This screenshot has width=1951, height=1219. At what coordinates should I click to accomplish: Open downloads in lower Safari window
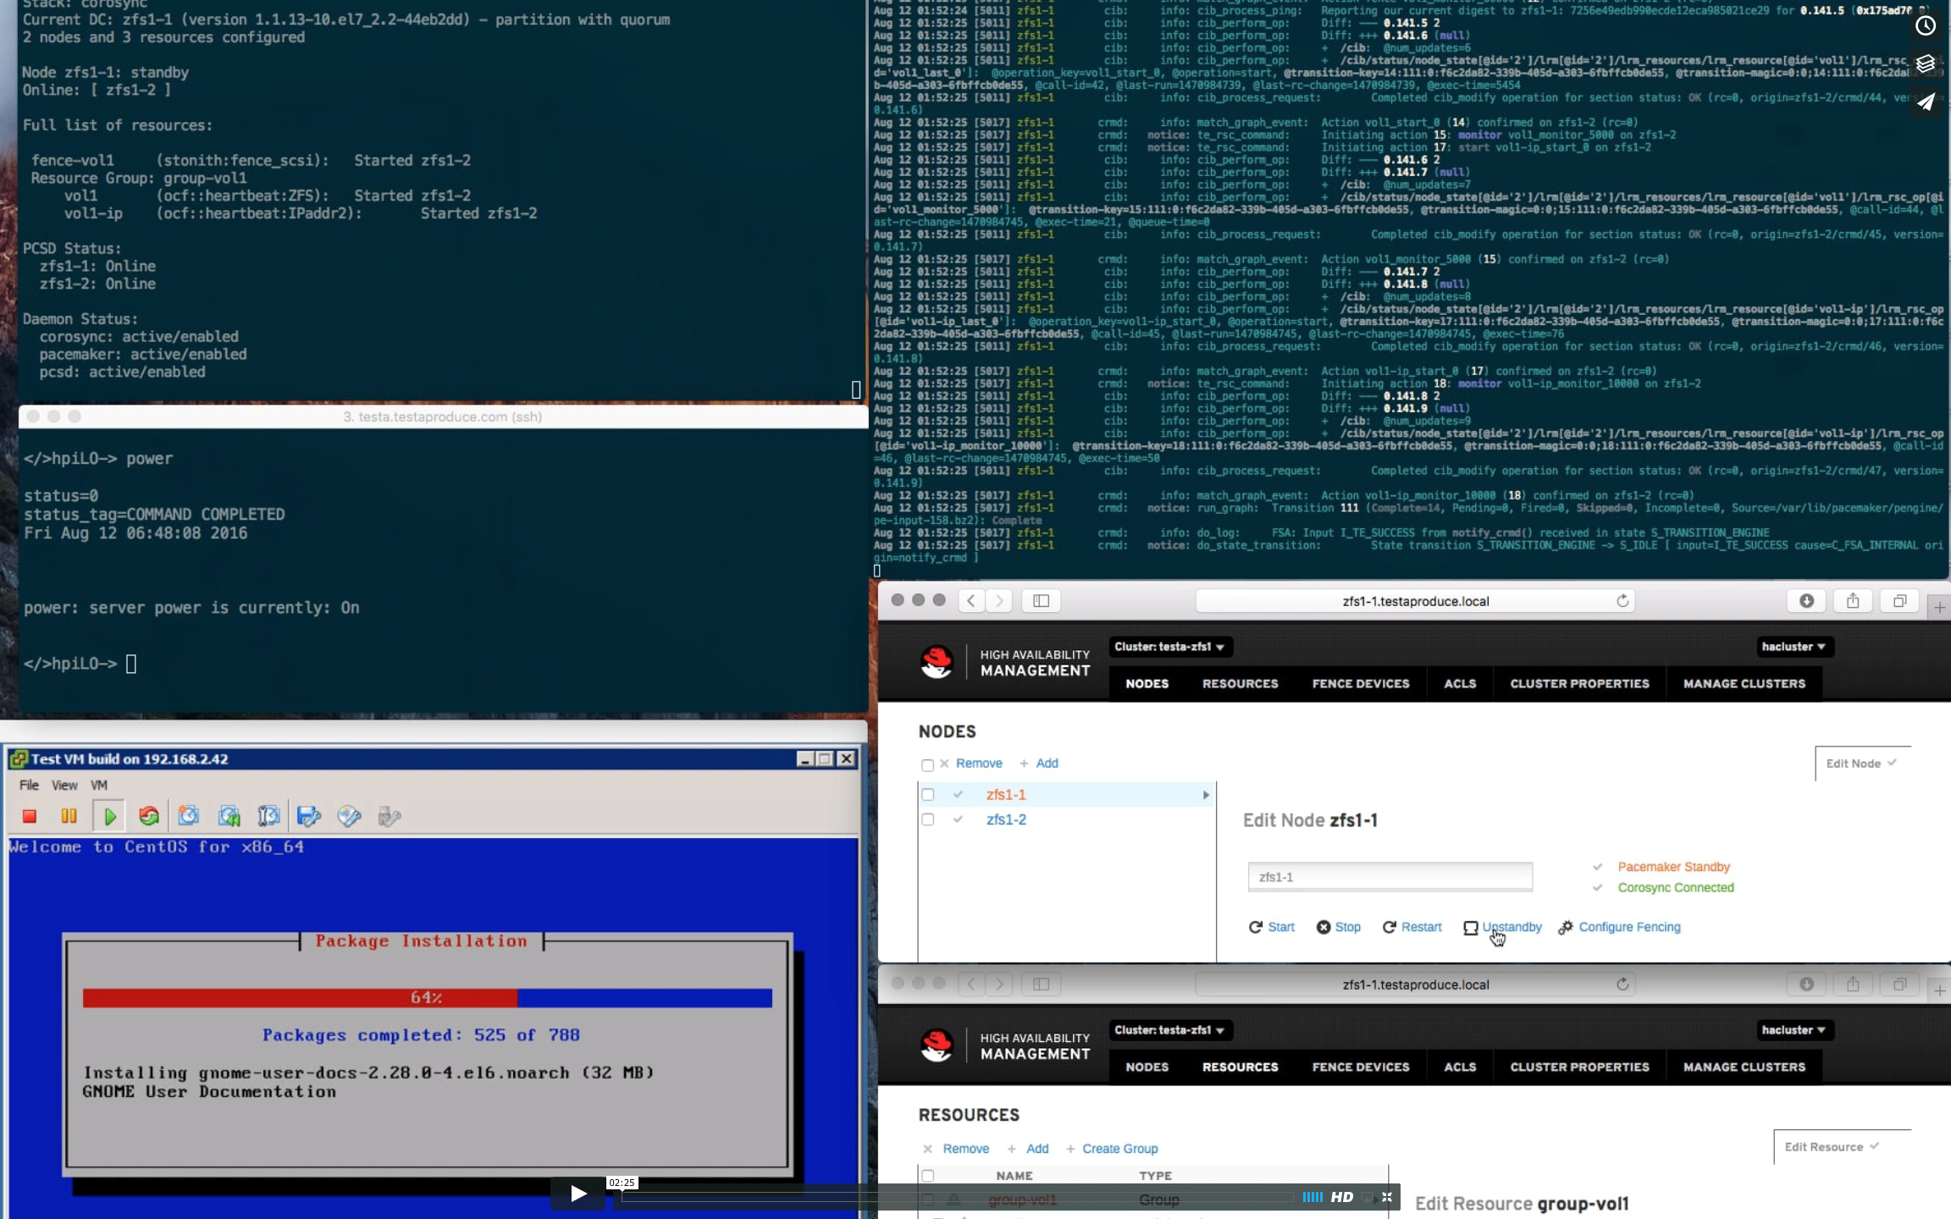click(1806, 984)
